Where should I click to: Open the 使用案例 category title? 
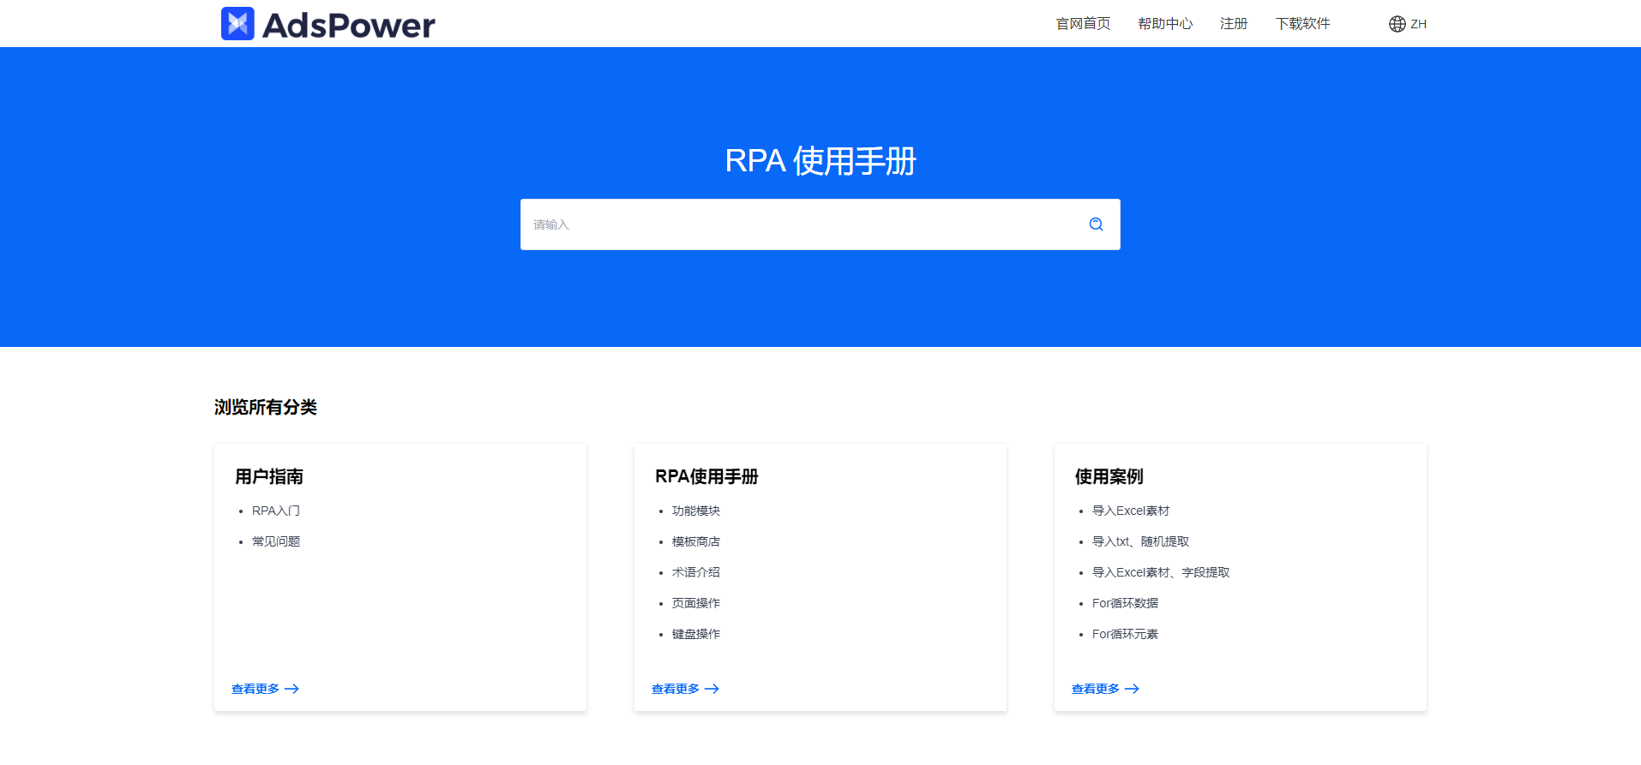point(1109,476)
